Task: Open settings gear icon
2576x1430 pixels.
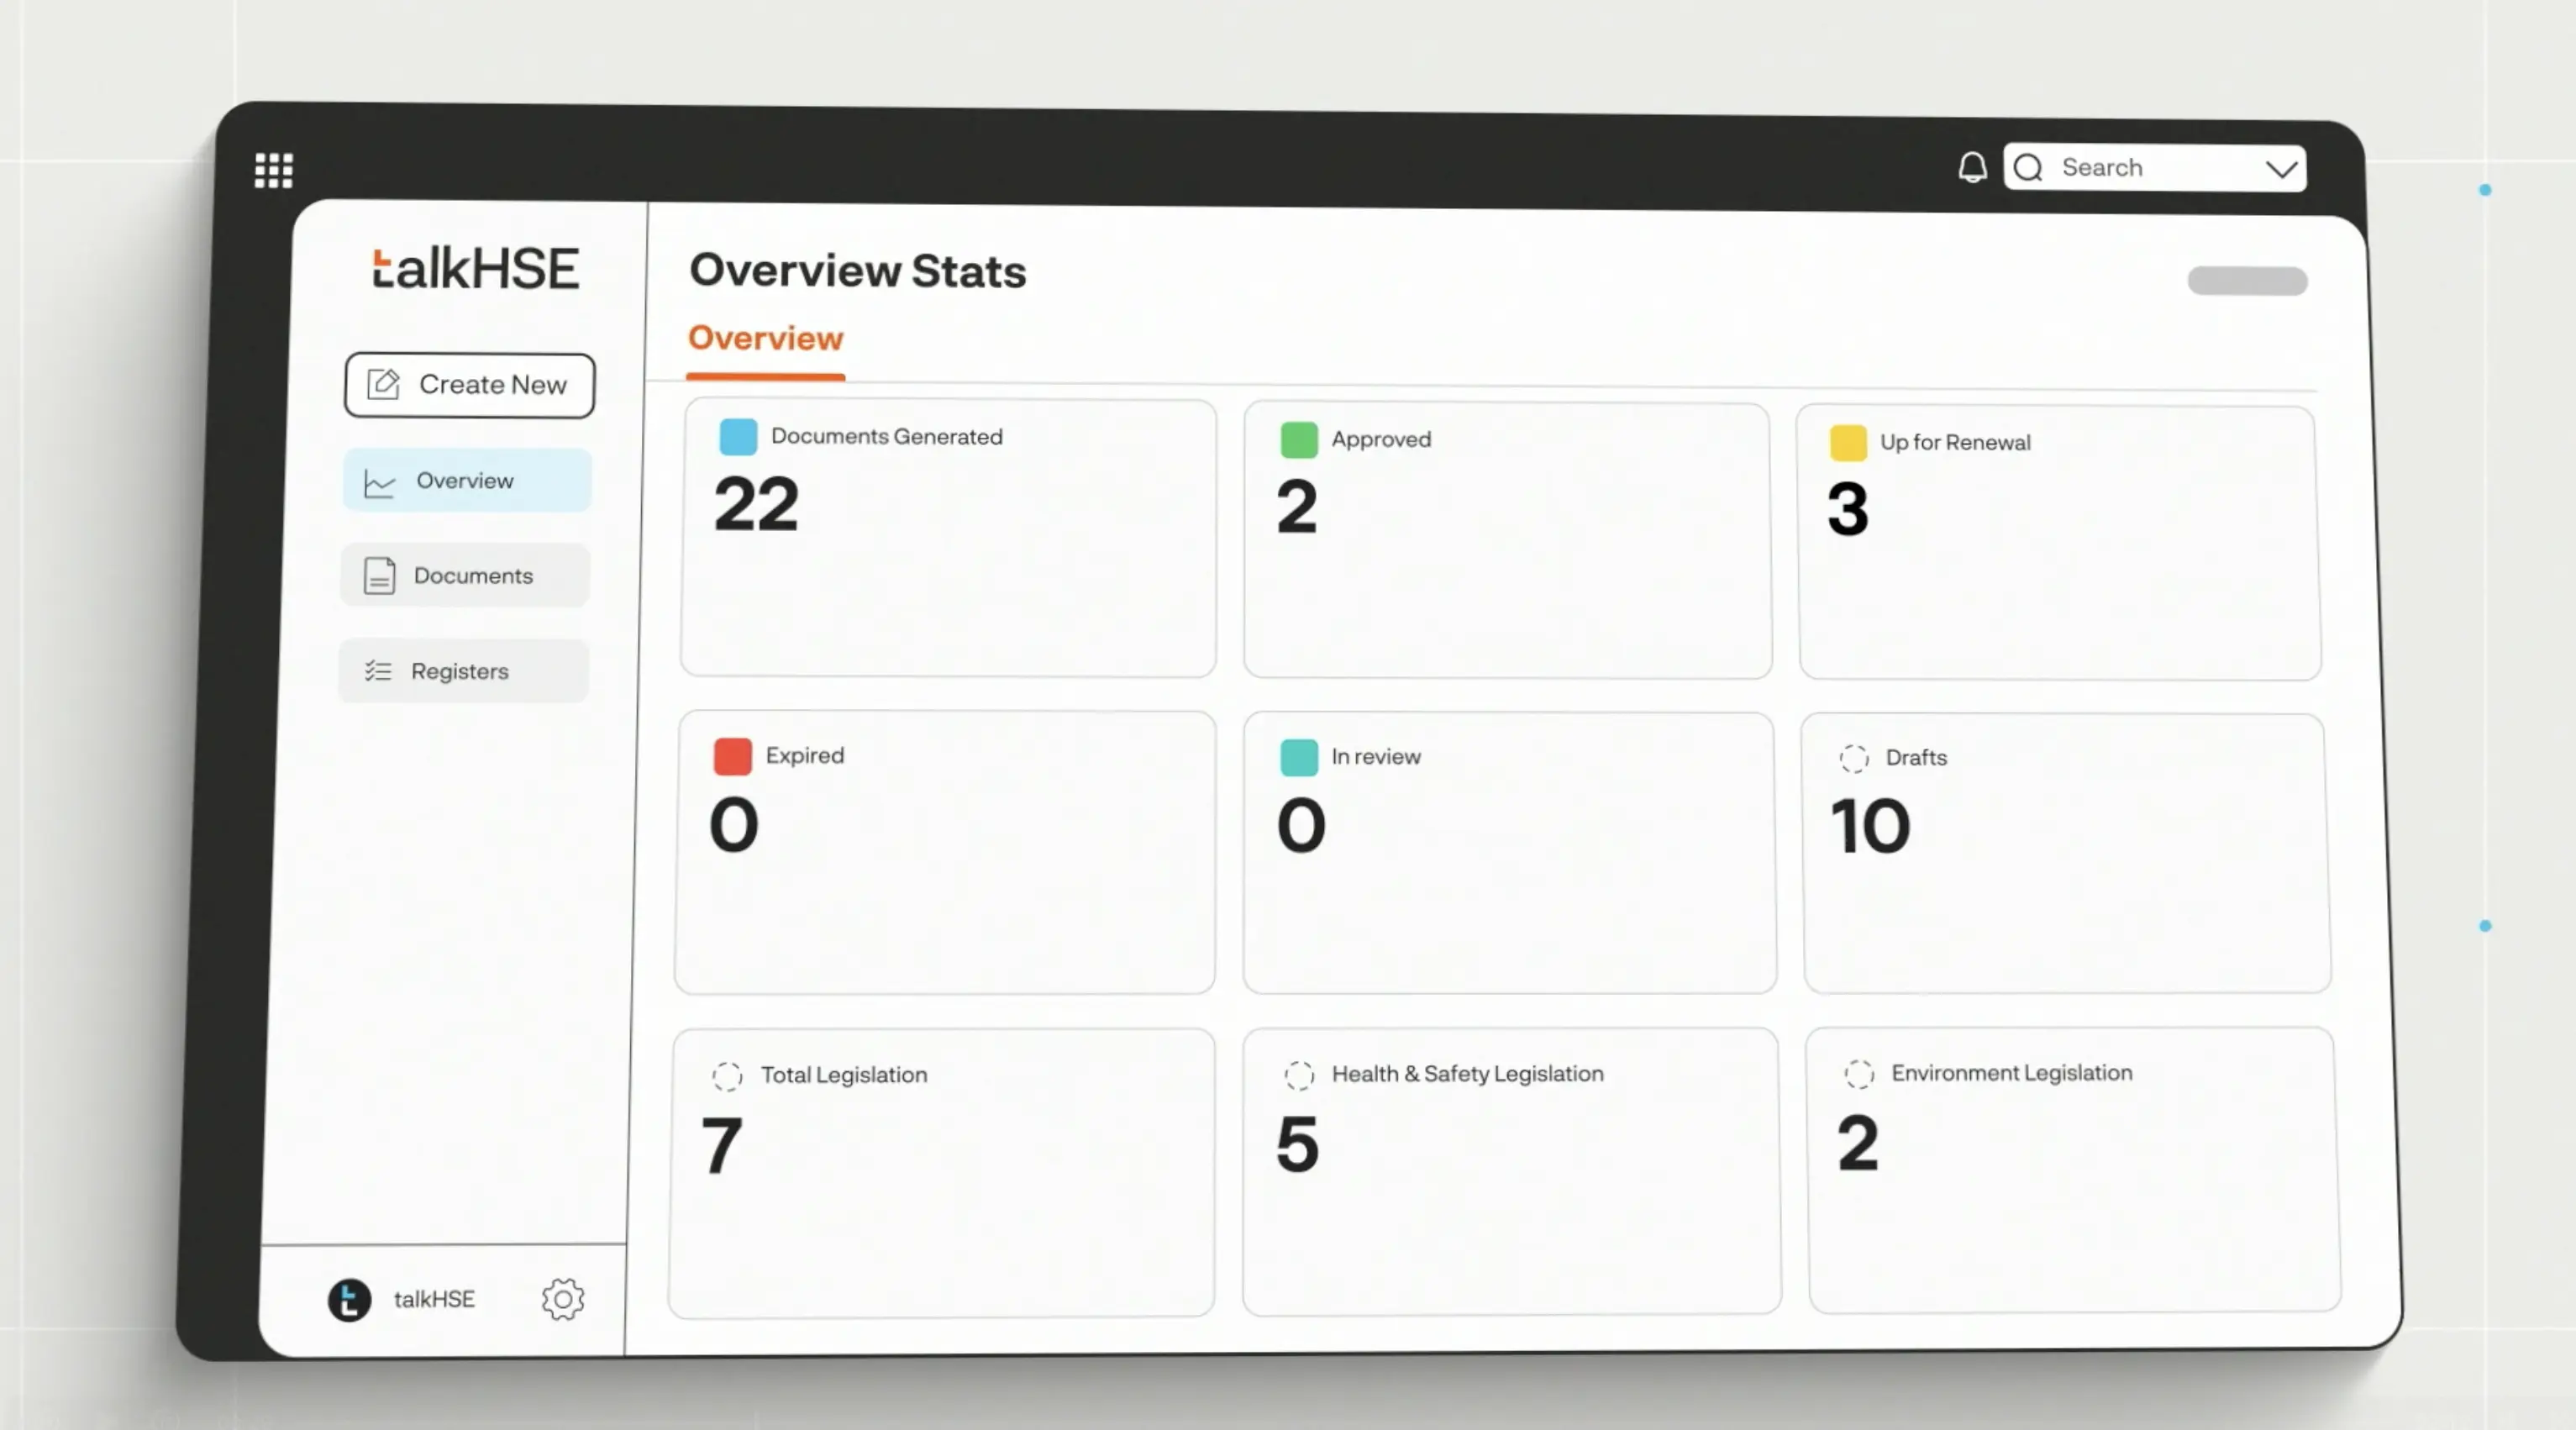Action: 563,1299
